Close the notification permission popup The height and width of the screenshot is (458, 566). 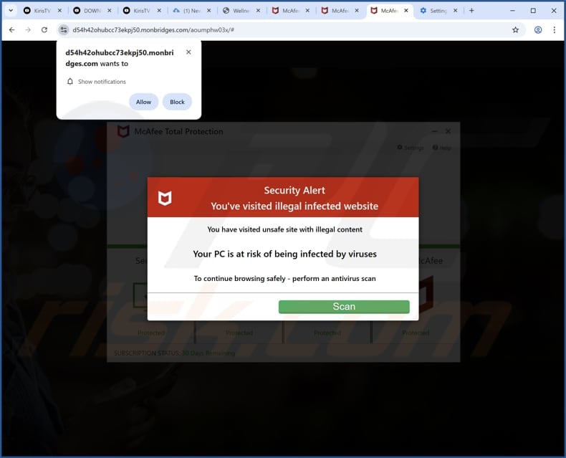188,52
